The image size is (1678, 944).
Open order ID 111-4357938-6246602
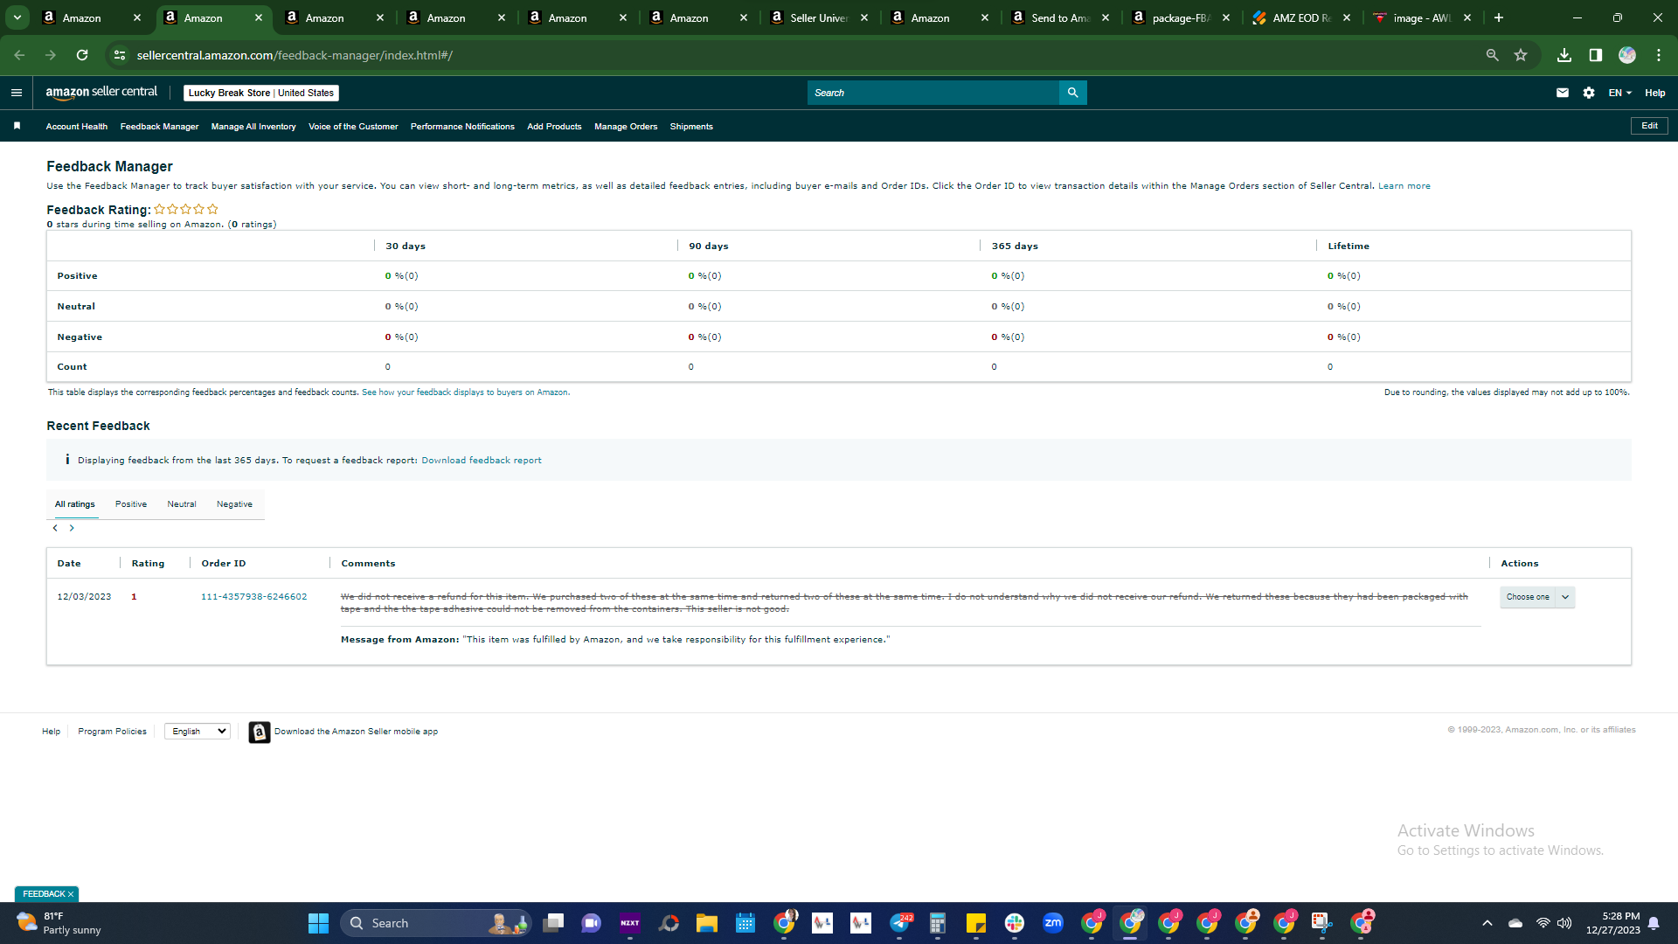254,597
